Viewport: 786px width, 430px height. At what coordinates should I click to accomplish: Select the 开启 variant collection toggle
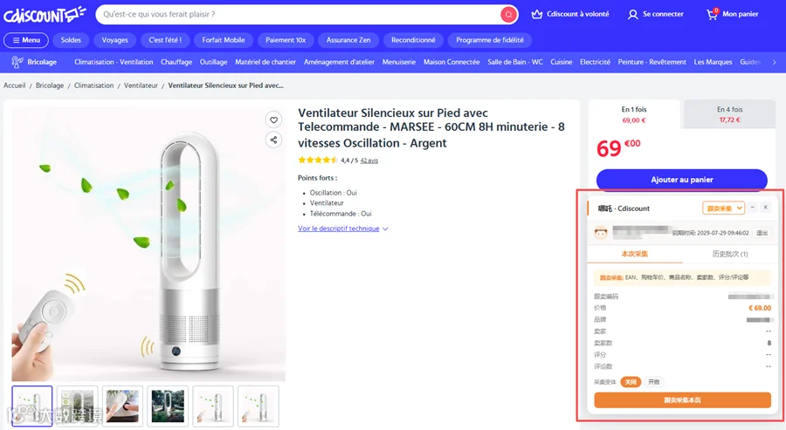(653, 382)
